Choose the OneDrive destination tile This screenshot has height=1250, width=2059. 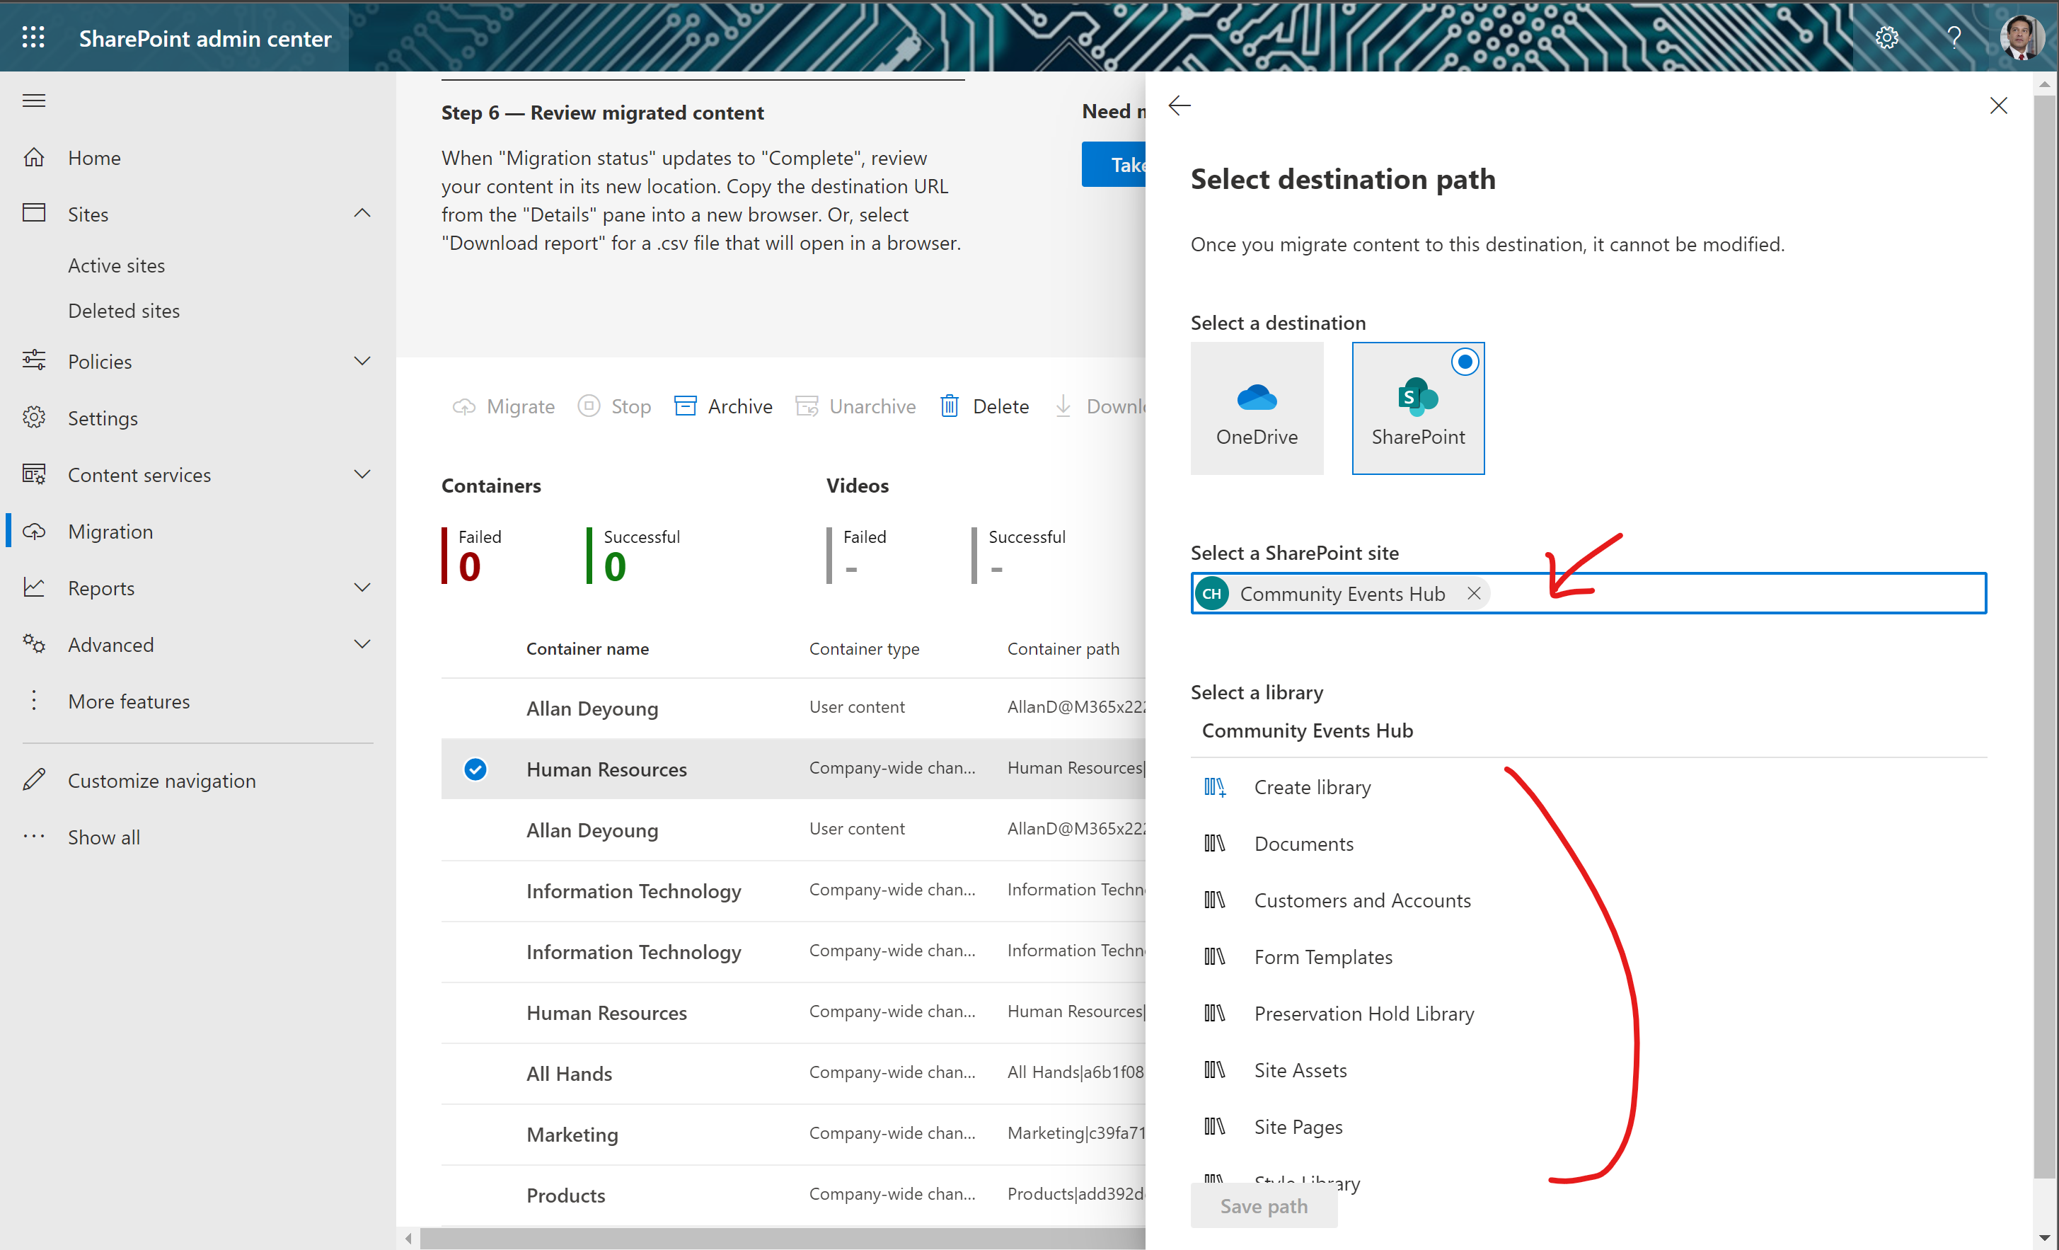[1256, 408]
